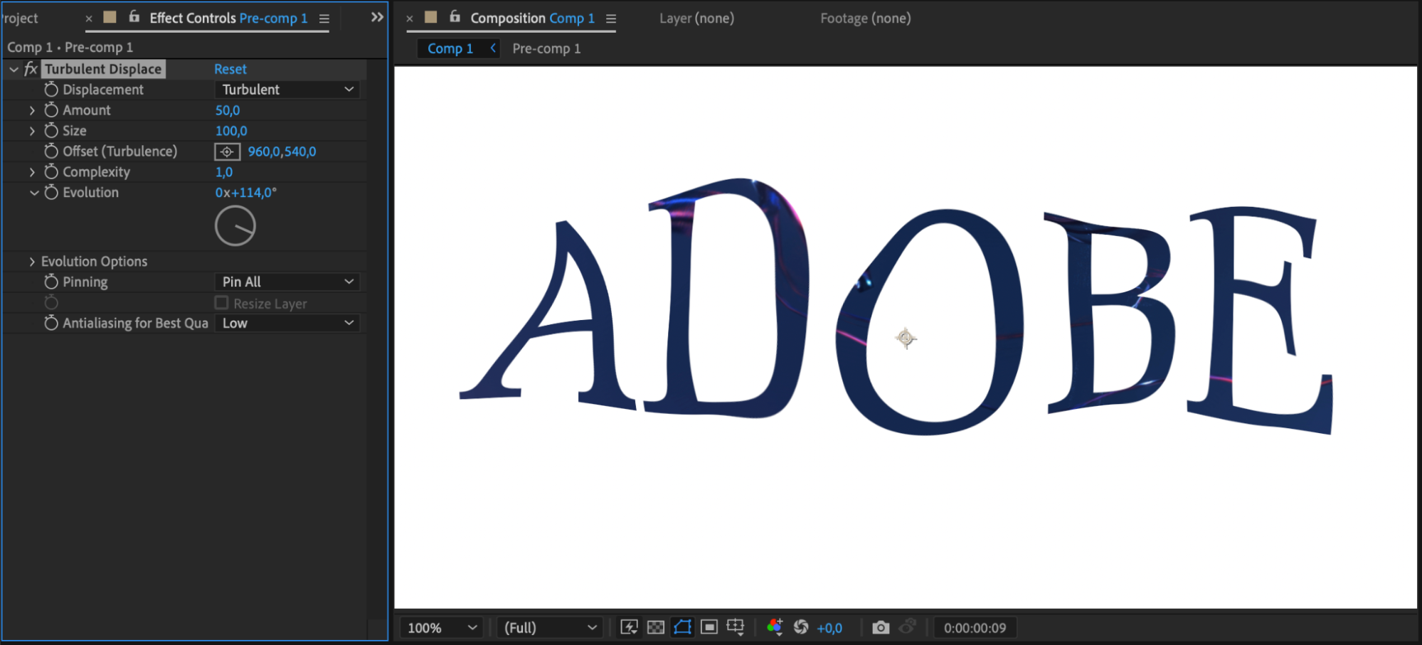1422x645 pixels.
Task: Toggle the Amount stopwatch for keyframing
Action: coord(51,110)
